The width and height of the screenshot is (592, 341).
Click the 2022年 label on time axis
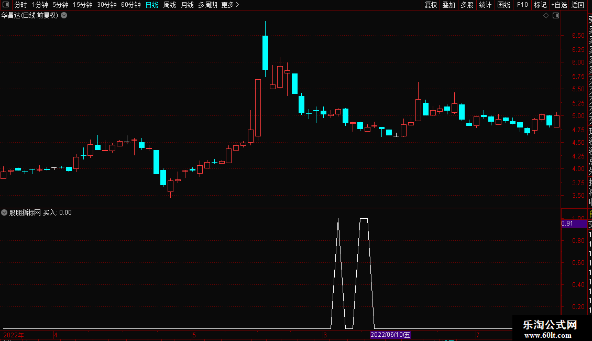point(14,335)
